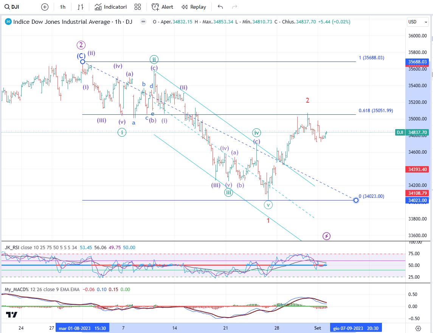Select the green circled wave label iv

[x=256, y=133]
